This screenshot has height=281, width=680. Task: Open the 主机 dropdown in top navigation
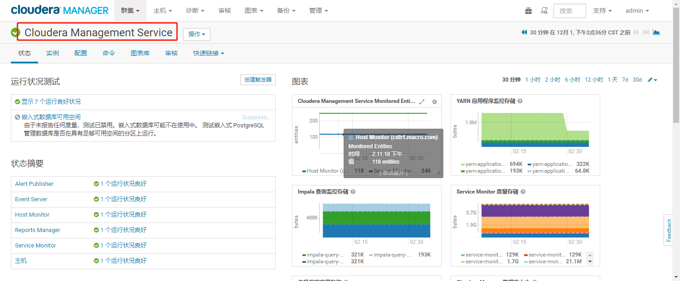coord(163,10)
